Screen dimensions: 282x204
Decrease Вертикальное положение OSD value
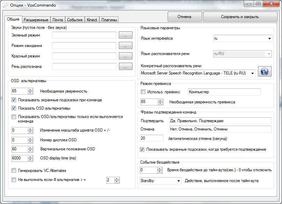tap(30, 151)
